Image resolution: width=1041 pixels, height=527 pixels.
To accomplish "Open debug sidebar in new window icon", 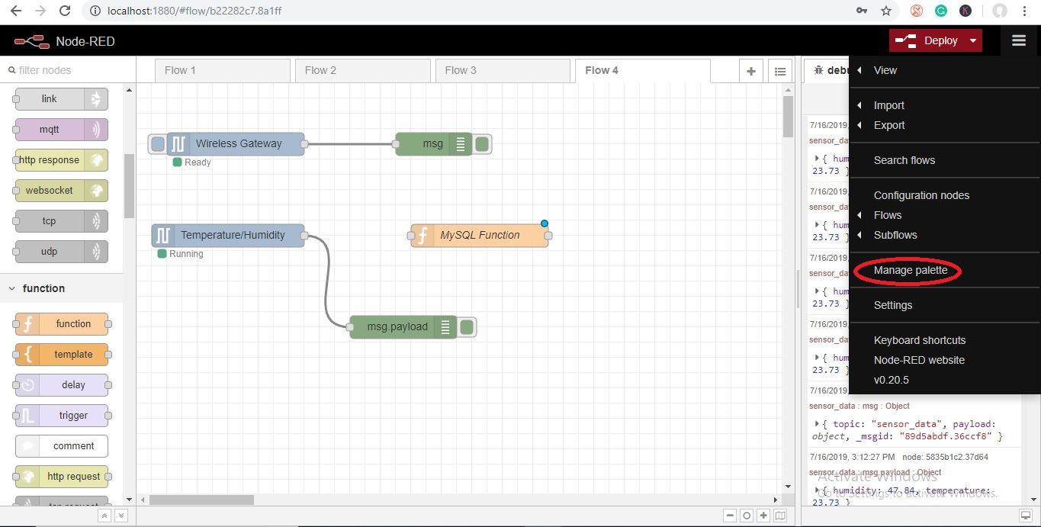I will coord(1026,516).
